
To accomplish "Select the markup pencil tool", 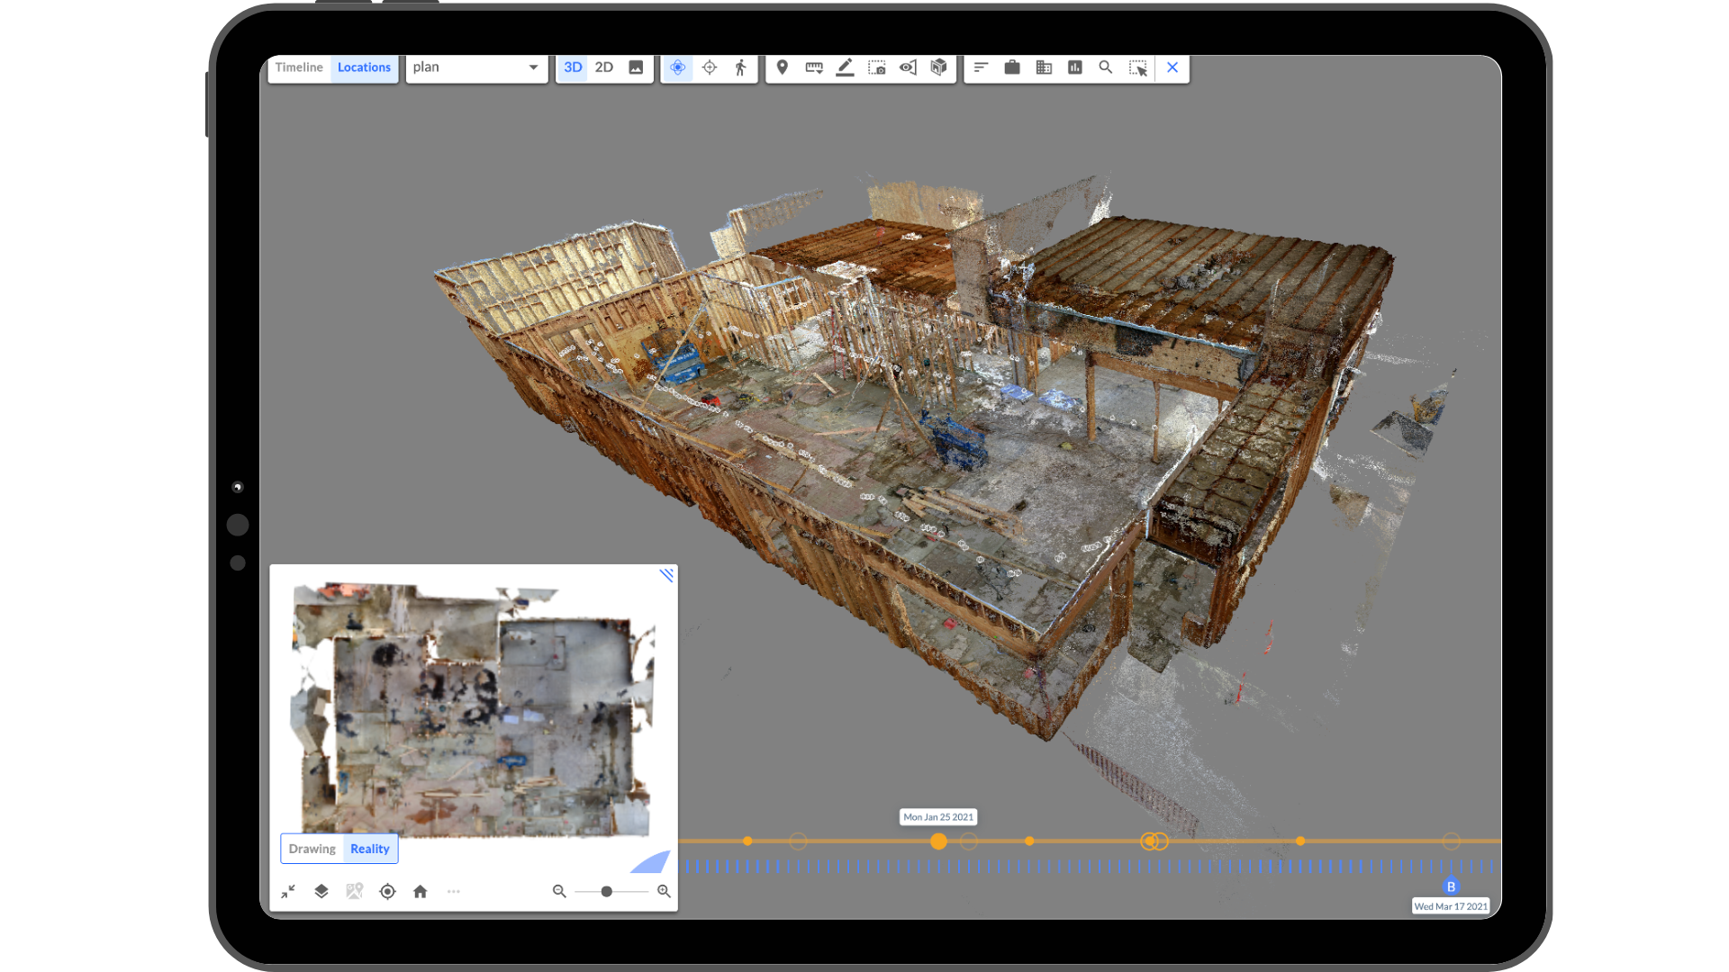I will pyautogui.click(x=845, y=67).
